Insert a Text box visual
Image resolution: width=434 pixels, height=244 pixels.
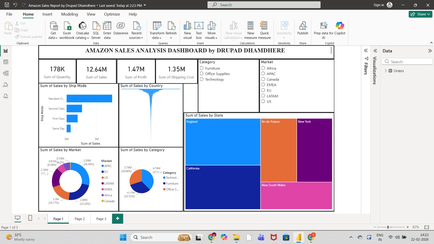click(199, 30)
